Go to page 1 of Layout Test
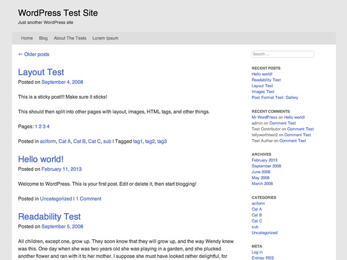 pos(36,127)
